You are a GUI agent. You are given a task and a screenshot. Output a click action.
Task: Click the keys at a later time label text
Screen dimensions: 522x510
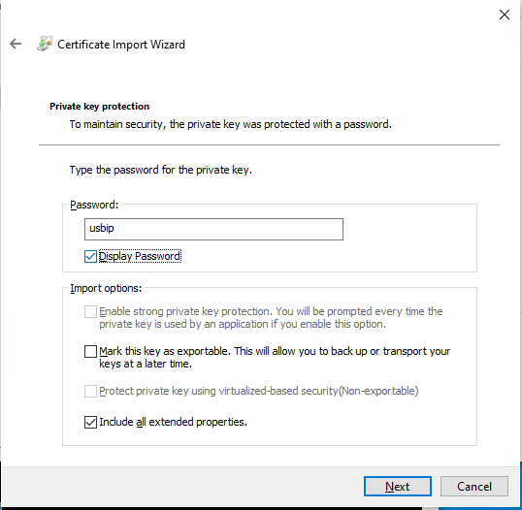tap(146, 364)
